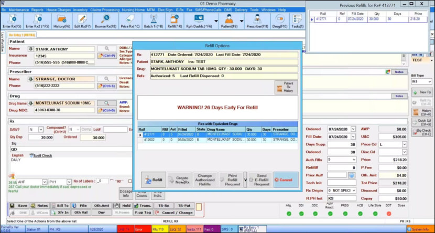Open Reports menu
The height and width of the screenshot is (233, 435).
coord(37,10)
